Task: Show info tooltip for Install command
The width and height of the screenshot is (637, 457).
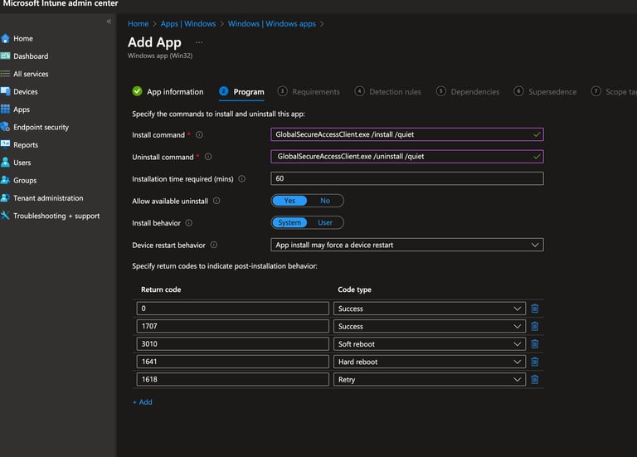Action: [x=199, y=135]
